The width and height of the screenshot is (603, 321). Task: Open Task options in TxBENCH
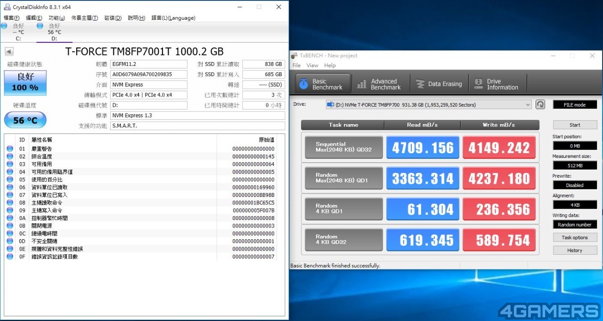(x=575, y=237)
